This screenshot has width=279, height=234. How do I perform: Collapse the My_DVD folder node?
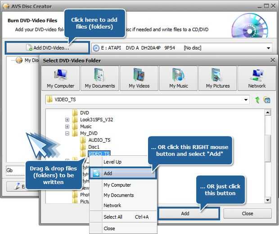67,134
